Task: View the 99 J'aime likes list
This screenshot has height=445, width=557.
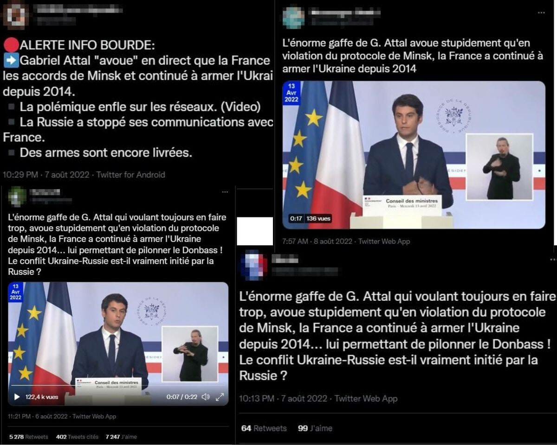Action: tap(315, 428)
